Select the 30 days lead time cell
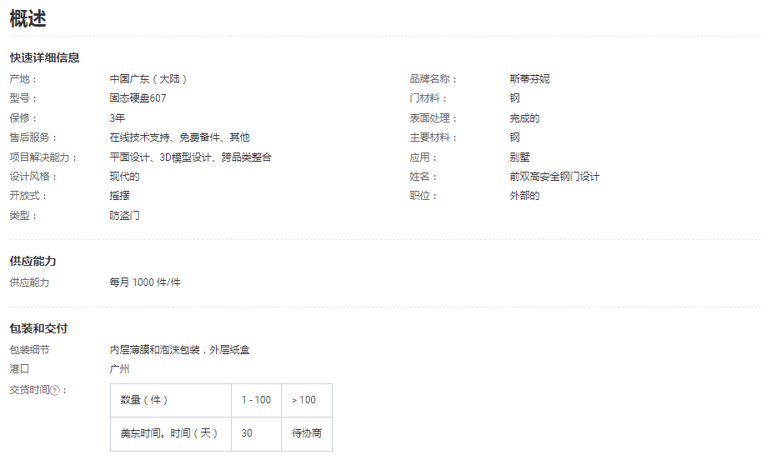The height and width of the screenshot is (465, 762). tap(248, 434)
